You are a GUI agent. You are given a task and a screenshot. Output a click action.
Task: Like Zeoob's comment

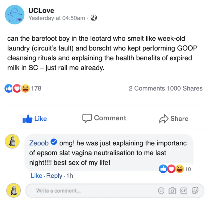coord(36,176)
